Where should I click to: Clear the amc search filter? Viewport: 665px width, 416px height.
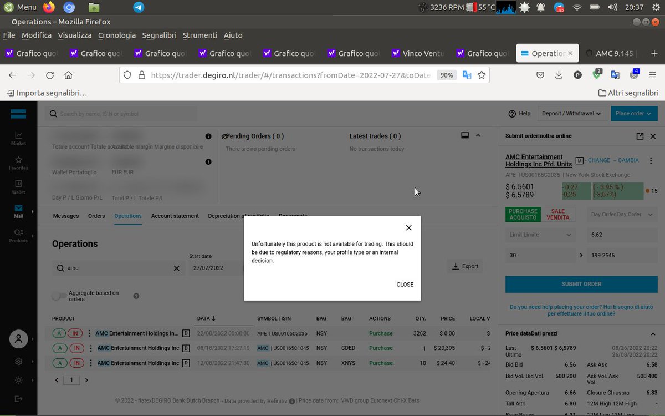(177, 268)
